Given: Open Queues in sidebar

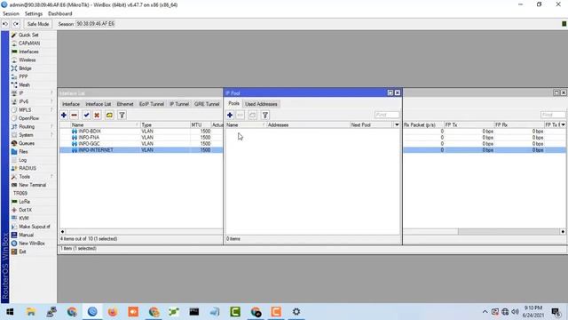Looking at the screenshot, I should click(27, 143).
